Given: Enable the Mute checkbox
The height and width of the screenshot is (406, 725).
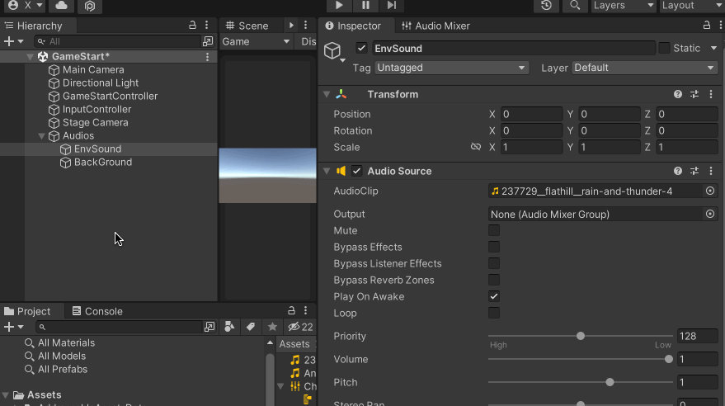Looking at the screenshot, I should pyautogui.click(x=494, y=230).
